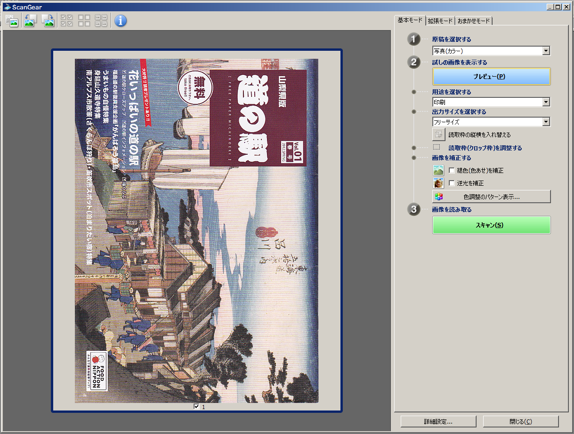Screen dimensions: 574x434
Task: Switch to the 拡張モード tab
Action: point(440,21)
